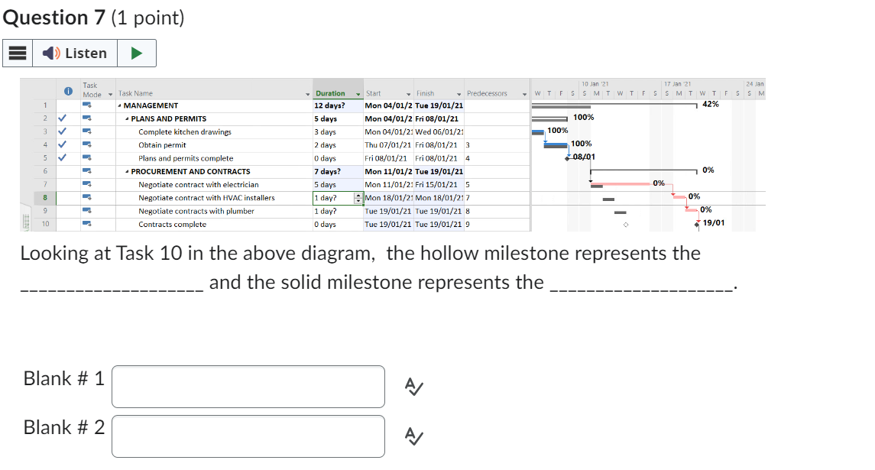Select the Task Mode icon for MANAGEMENT
The image size is (875, 470).
[86, 105]
